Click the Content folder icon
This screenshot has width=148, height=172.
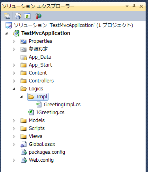(x=24, y=73)
